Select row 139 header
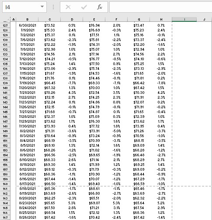212x220 pixels. pos(5,83)
